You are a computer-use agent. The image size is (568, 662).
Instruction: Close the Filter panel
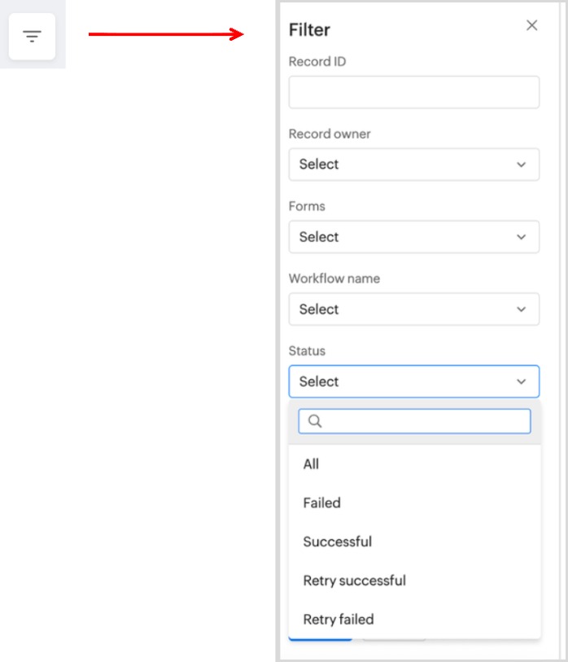pyautogui.click(x=531, y=25)
